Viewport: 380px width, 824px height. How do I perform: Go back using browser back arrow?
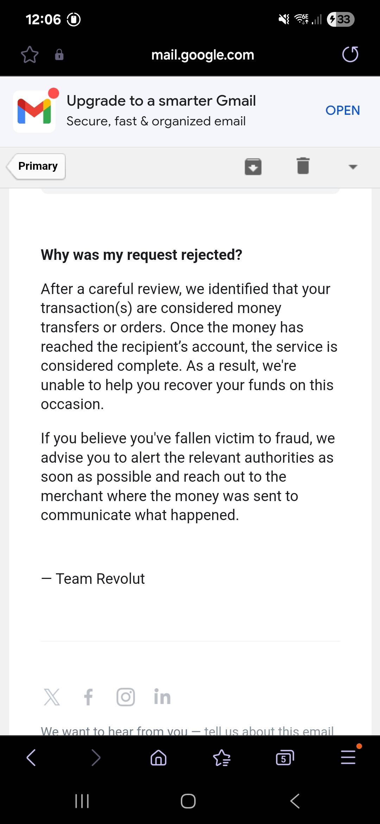(x=31, y=757)
